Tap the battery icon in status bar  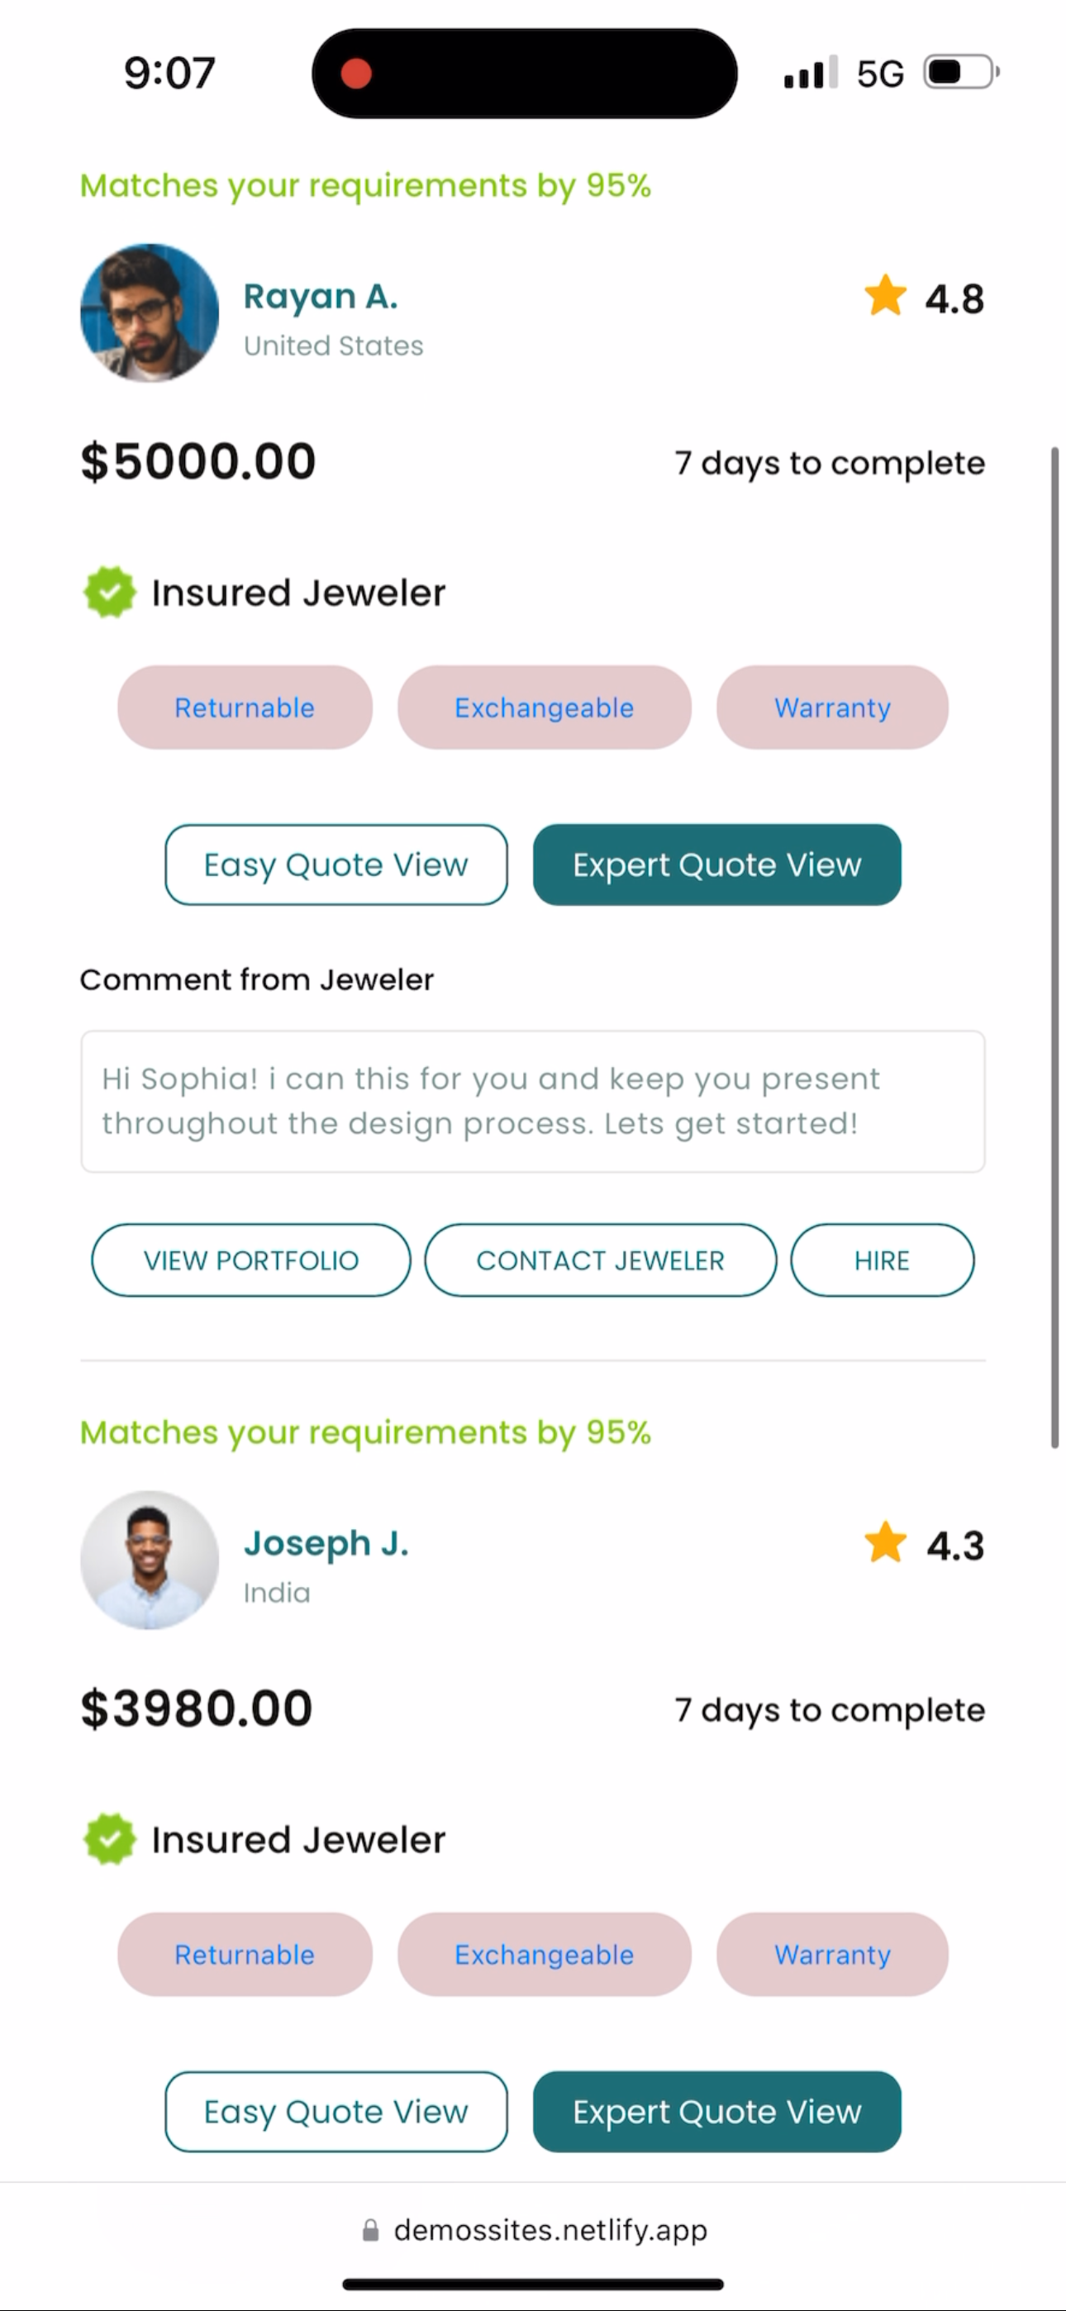click(x=961, y=72)
